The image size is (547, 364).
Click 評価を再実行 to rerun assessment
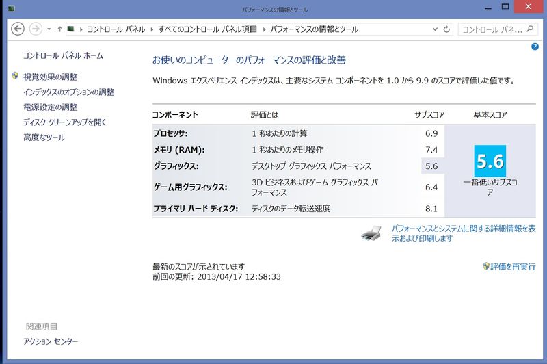click(x=513, y=267)
